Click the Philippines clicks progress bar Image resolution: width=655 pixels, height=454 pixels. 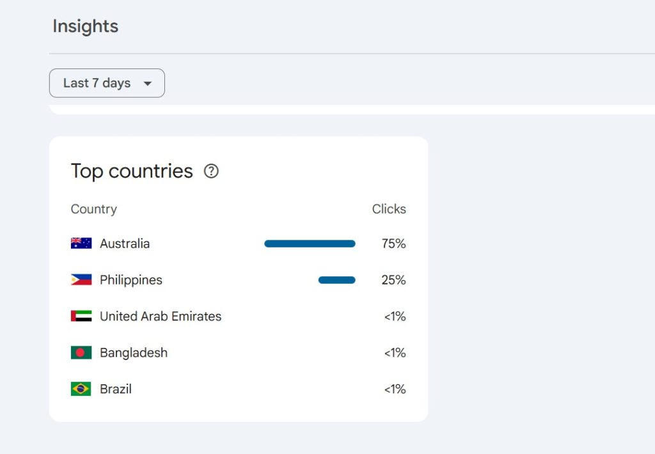pos(336,280)
